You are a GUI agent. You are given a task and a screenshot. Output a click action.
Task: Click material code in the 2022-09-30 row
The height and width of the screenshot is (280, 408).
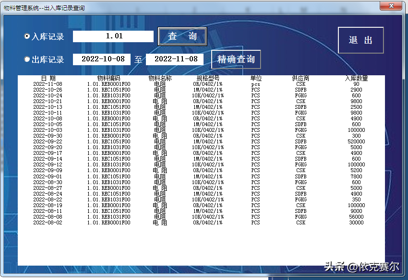point(109,136)
